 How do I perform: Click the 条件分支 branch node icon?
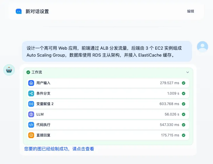31,93
